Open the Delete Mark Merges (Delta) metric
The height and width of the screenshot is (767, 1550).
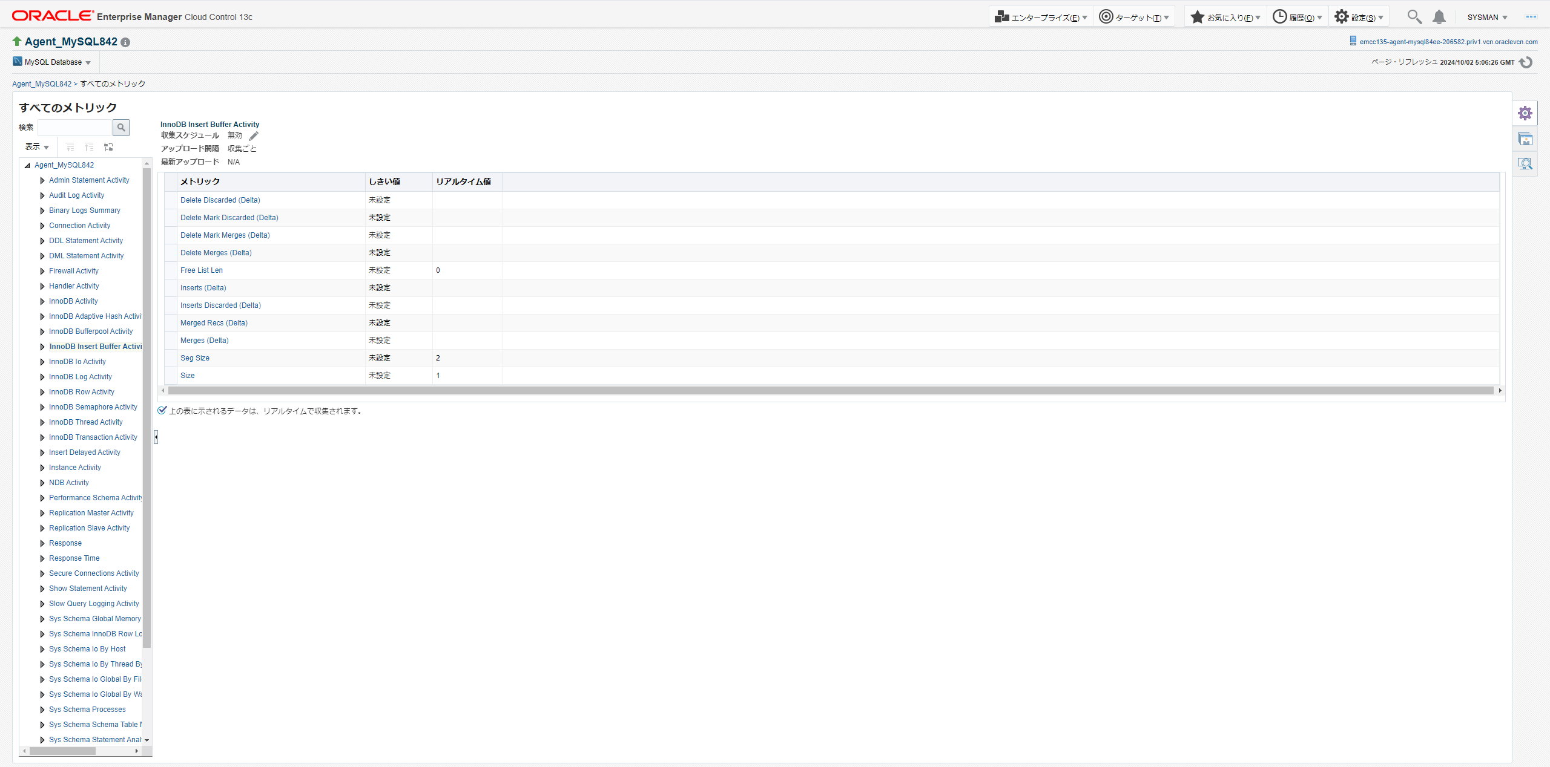click(x=225, y=235)
